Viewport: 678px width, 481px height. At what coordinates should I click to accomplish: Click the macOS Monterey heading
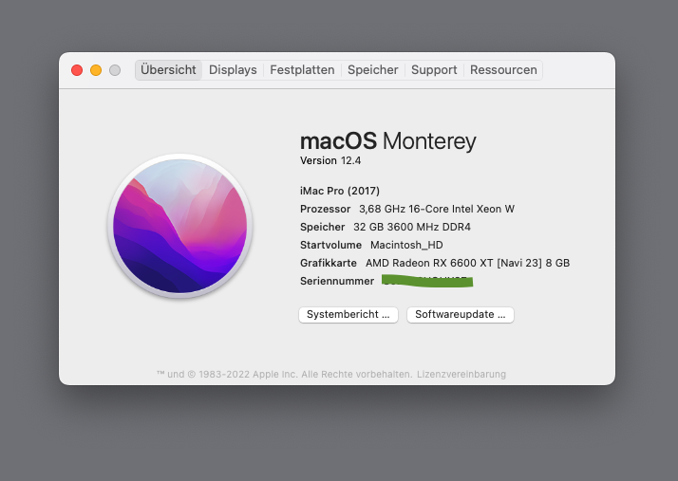[x=387, y=141]
